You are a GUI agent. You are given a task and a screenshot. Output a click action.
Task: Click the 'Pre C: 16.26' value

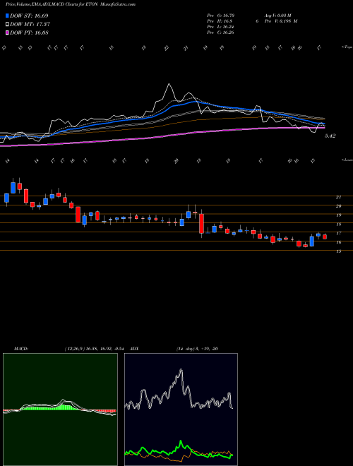(221, 32)
